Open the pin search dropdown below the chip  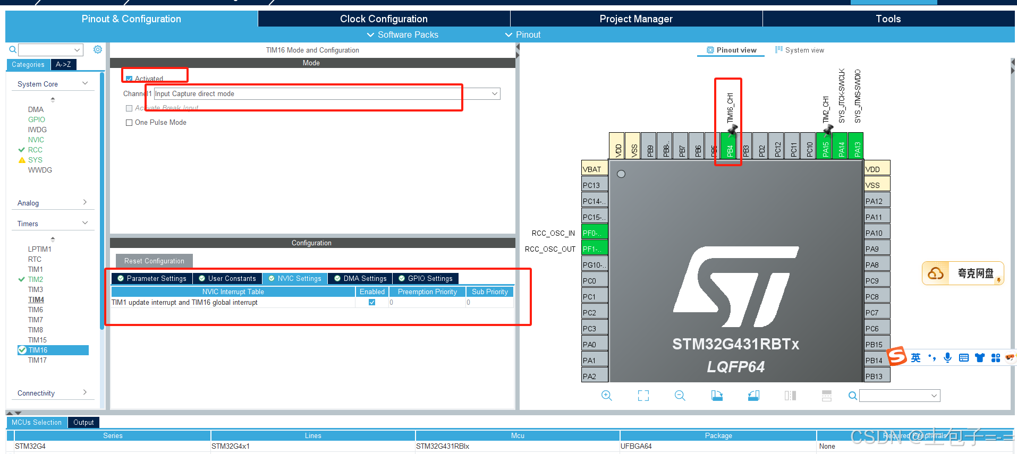pyautogui.click(x=900, y=396)
